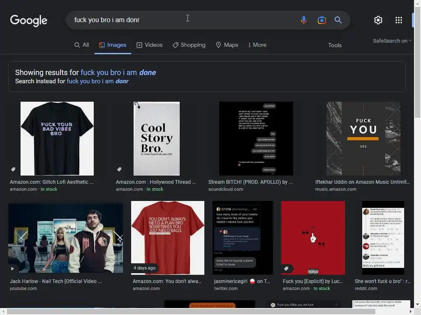Viewport: 421px width, 315px height.
Task: Click the Google logo
Action: tap(28, 21)
